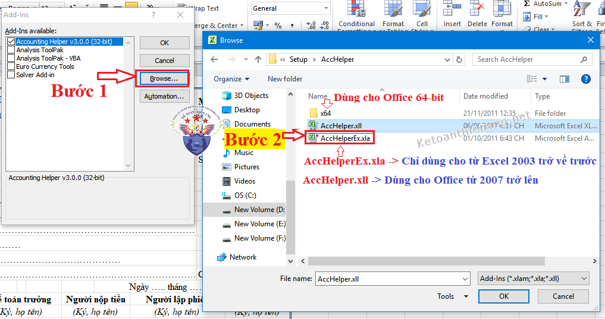Open Browse dialog help icon
Viewport: 605px width, 319px height.
click(x=586, y=79)
